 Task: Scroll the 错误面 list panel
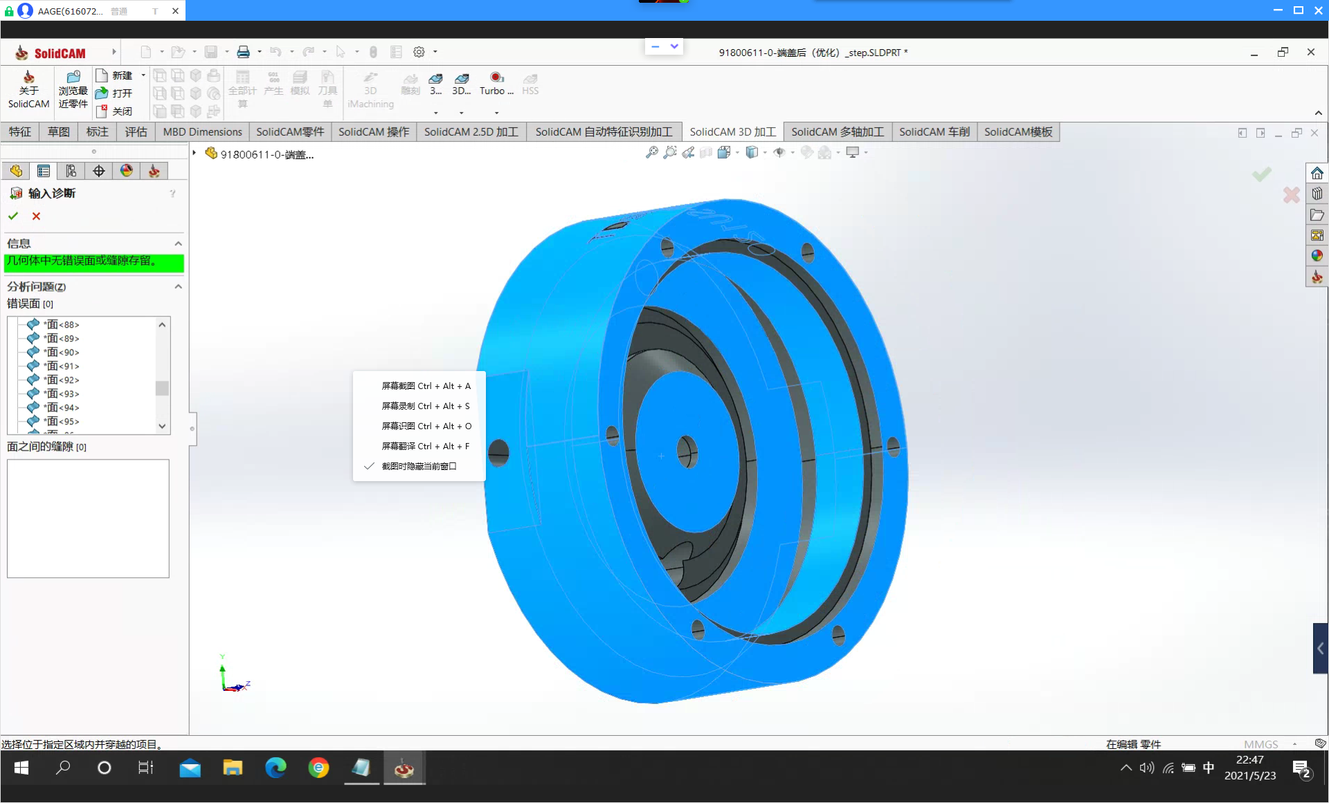click(163, 389)
